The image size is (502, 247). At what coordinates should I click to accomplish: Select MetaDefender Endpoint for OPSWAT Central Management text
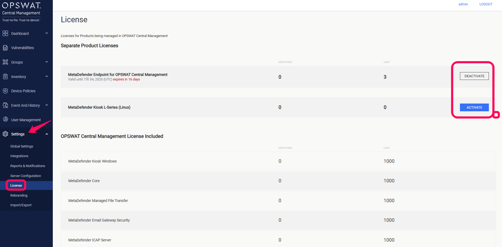click(118, 75)
